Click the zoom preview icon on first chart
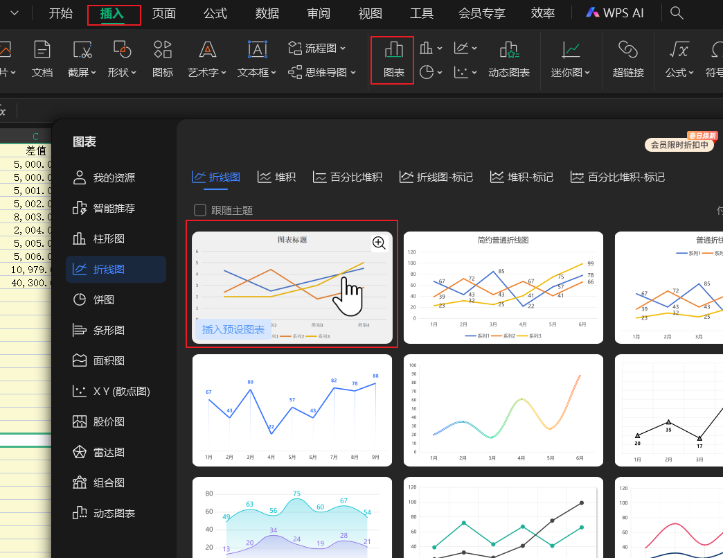The image size is (723, 558). click(x=379, y=243)
